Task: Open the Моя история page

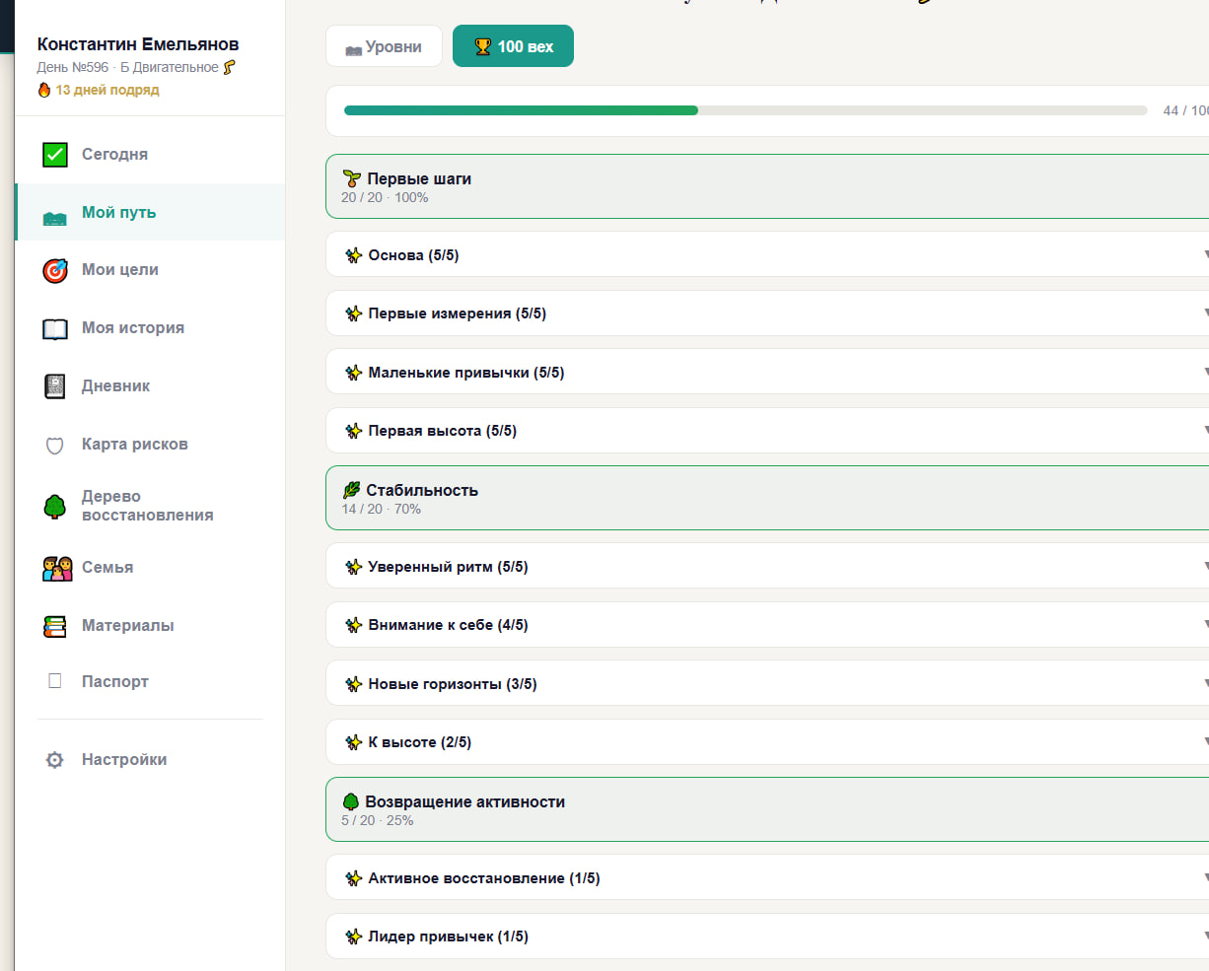Action: pos(150,328)
